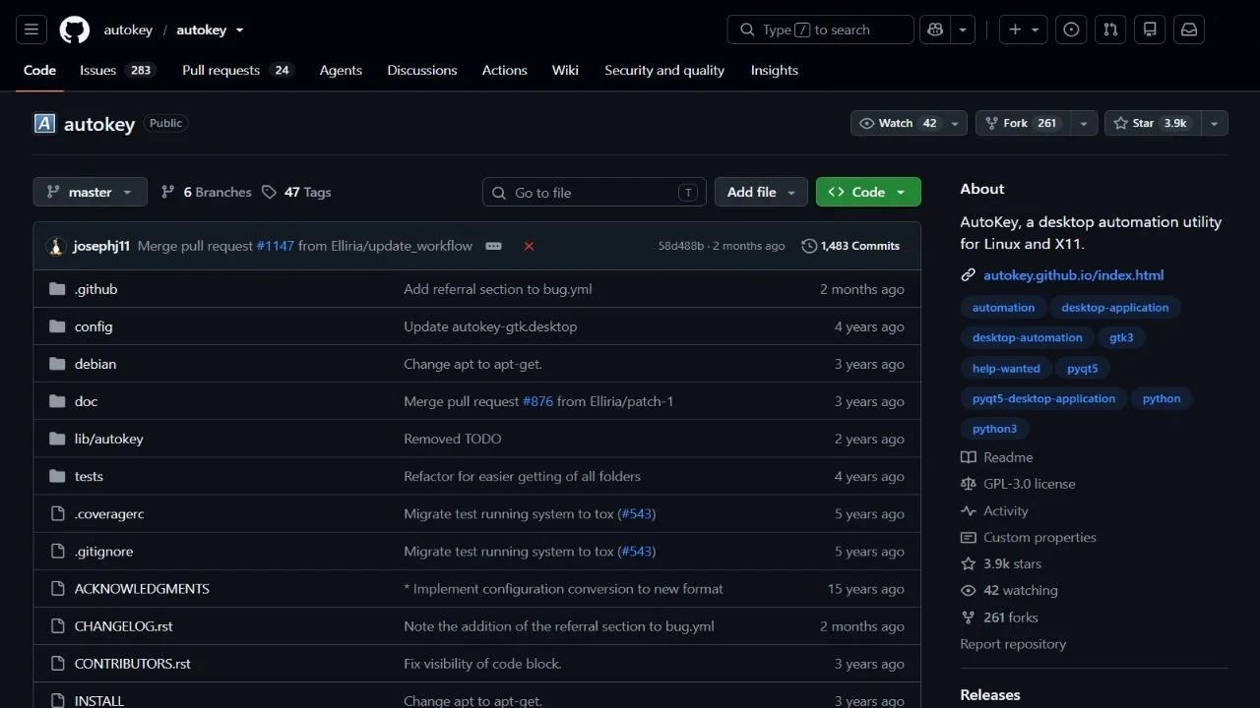Image resolution: width=1260 pixels, height=708 pixels.
Task: Open the Watch notifications dropdown
Action: coord(909,123)
